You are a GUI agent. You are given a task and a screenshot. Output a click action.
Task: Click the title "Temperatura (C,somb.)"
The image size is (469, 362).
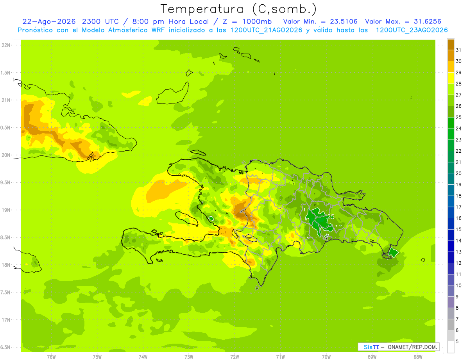click(x=238, y=9)
